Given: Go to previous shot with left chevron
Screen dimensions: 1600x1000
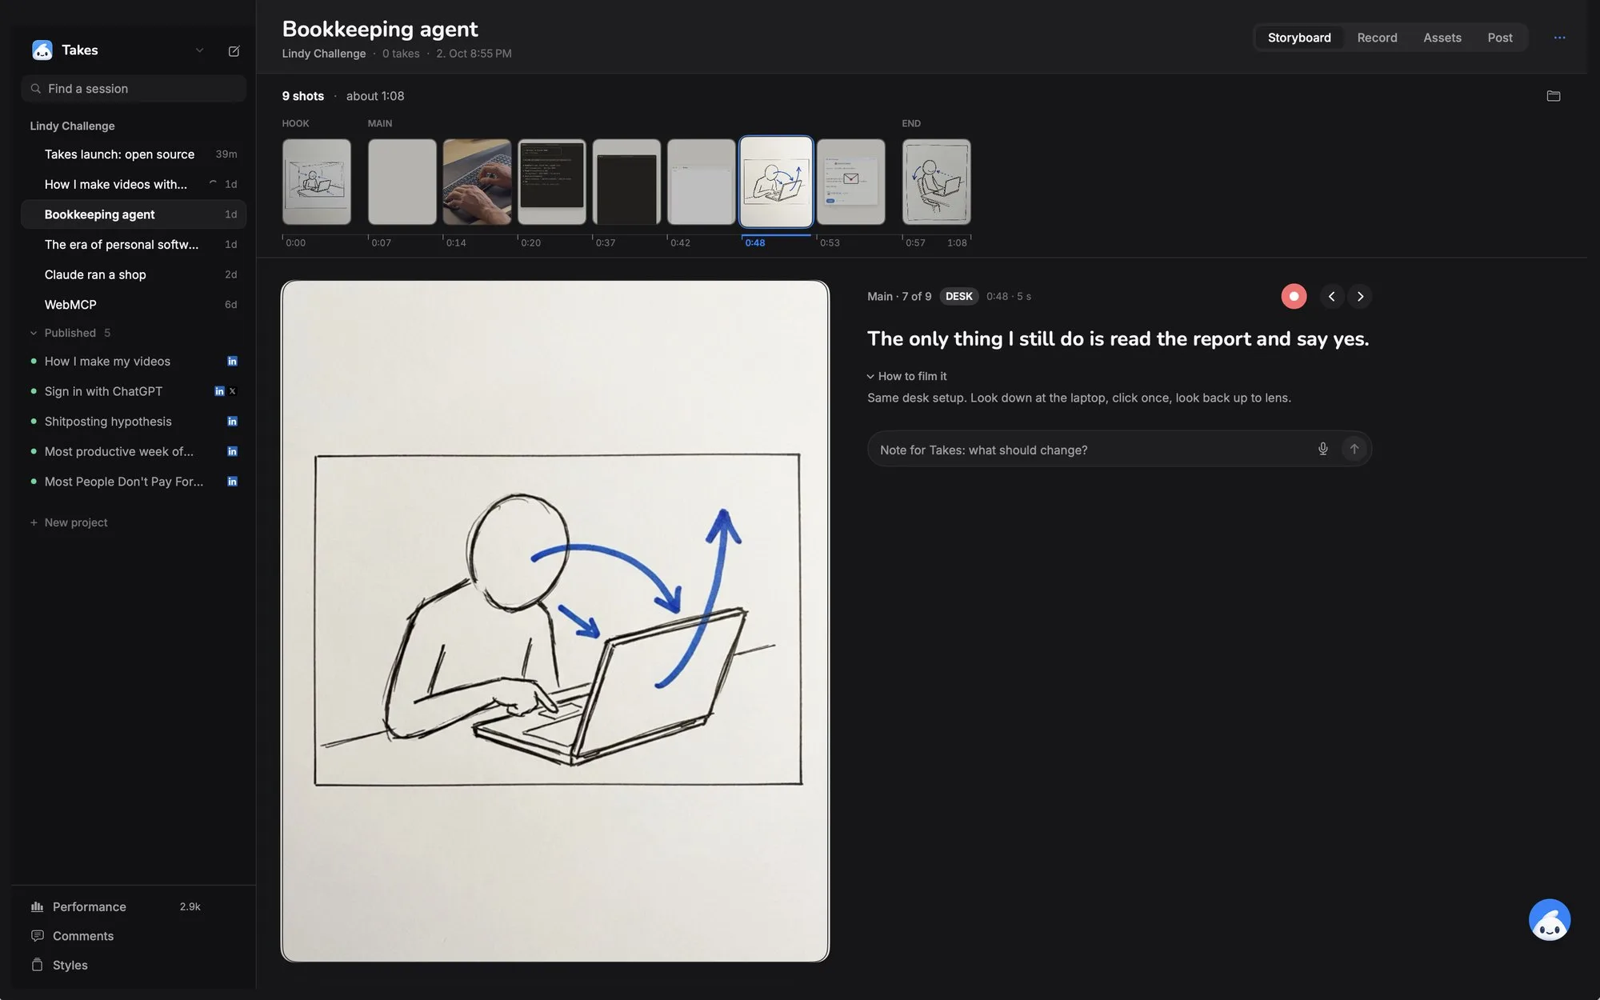Looking at the screenshot, I should [1331, 296].
